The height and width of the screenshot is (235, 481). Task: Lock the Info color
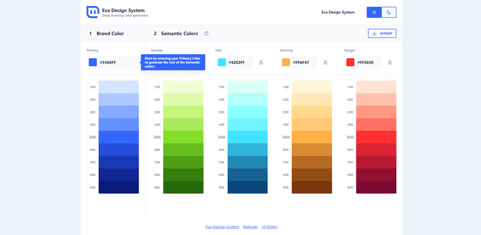pos(261,62)
